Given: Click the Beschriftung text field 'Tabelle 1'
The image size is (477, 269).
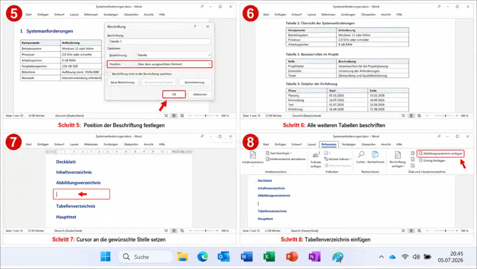Looking at the screenshot, I should tap(160, 41).
